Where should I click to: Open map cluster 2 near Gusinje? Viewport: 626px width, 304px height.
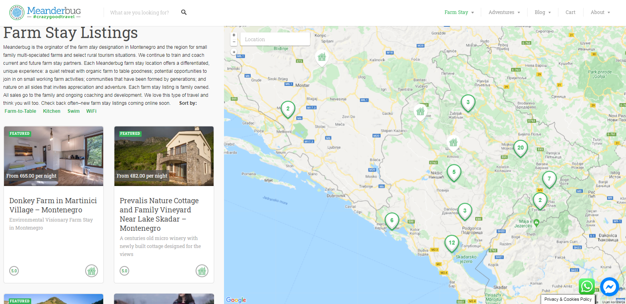click(540, 201)
